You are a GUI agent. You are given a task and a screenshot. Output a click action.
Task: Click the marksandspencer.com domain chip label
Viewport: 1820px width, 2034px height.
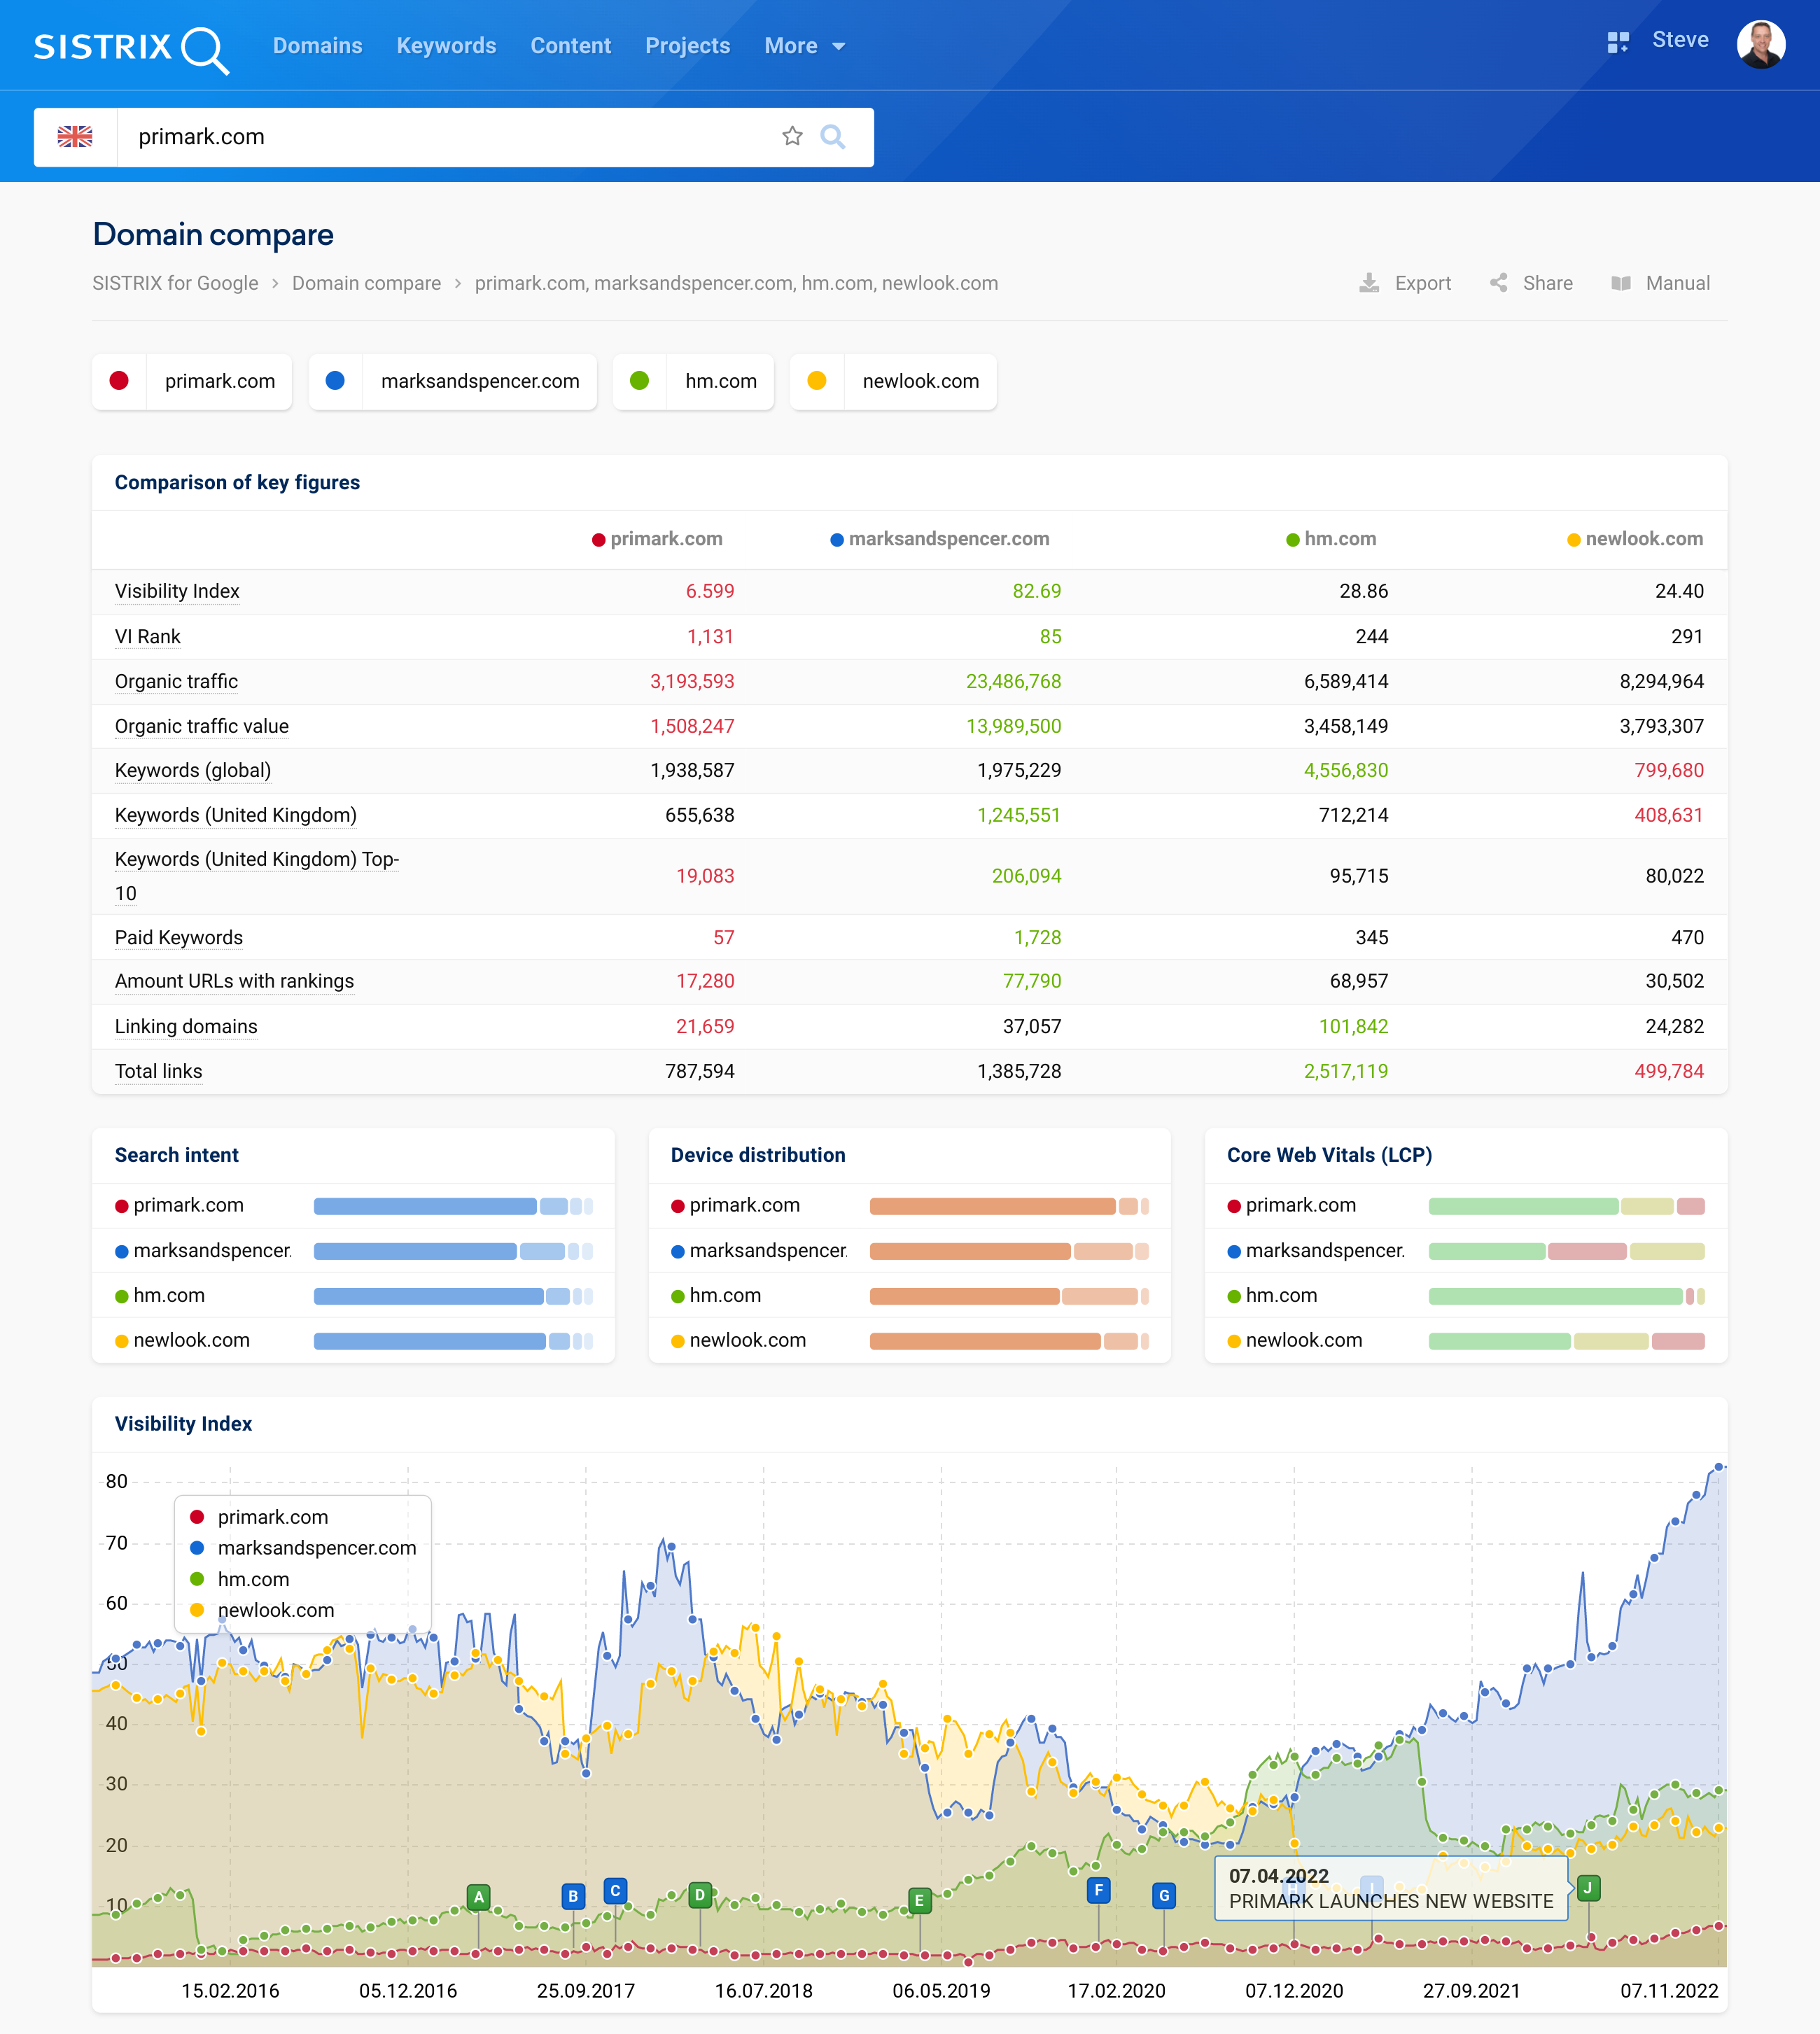pyautogui.click(x=480, y=381)
